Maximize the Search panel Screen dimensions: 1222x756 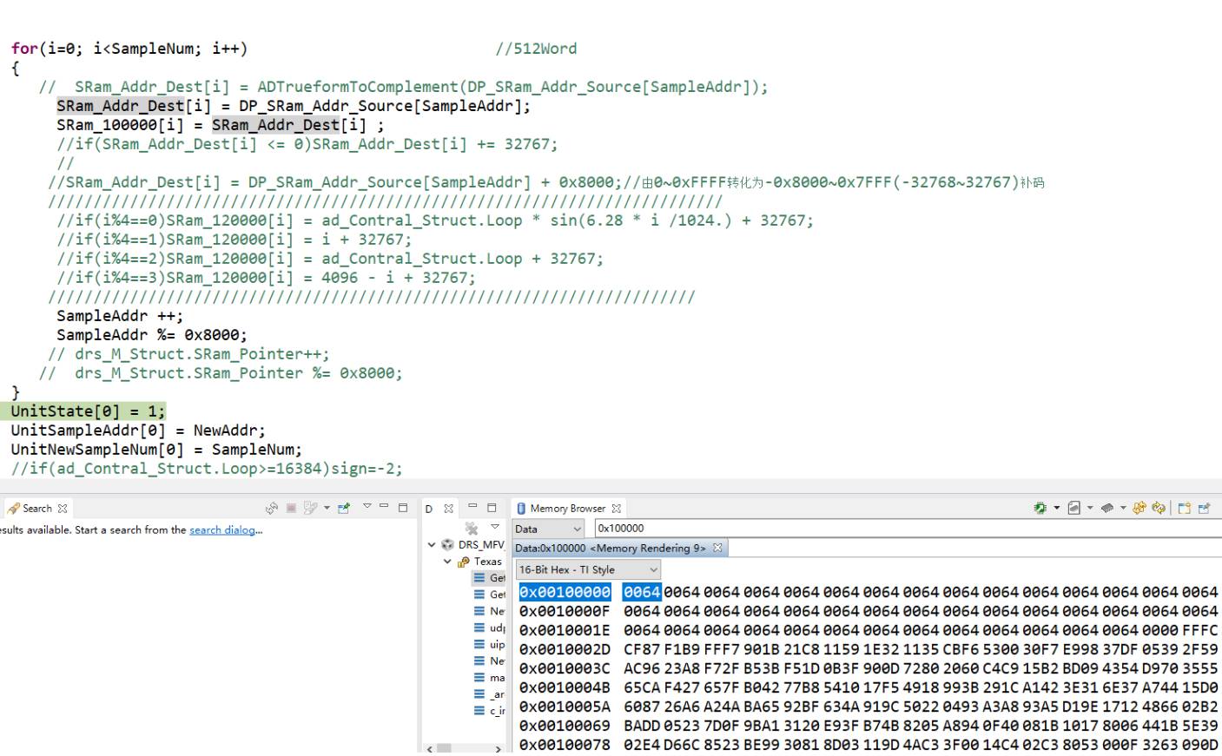pyautogui.click(x=403, y=508)
